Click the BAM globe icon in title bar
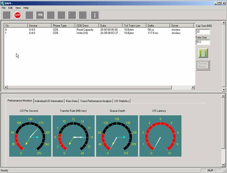 3,3
